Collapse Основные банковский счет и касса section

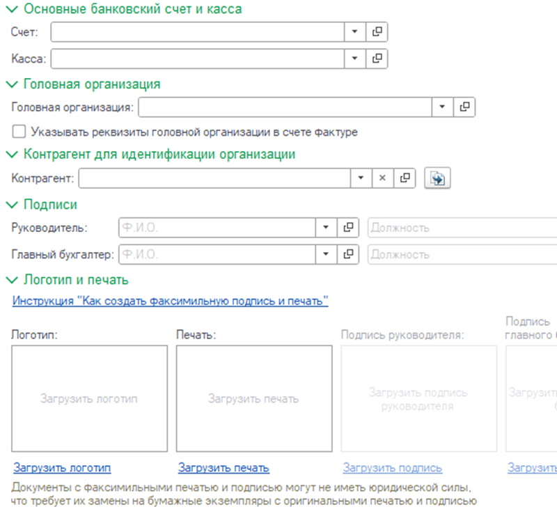(12, 9)
